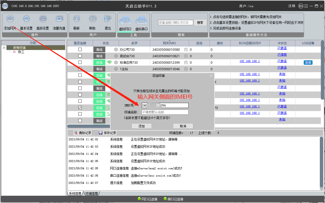Click the 刷新 (refresh) toolbar icon
This screenshot has height=203, width=325.
coord(77,19)
